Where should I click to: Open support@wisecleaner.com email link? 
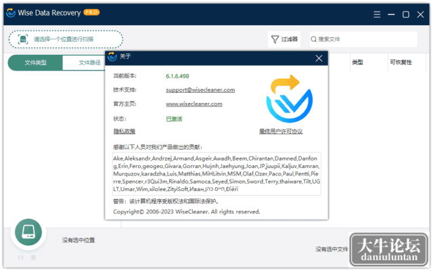200,90
